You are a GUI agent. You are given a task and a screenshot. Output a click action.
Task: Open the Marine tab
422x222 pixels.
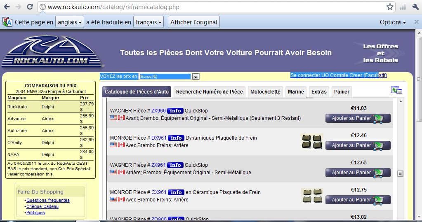tap(296, 92)
